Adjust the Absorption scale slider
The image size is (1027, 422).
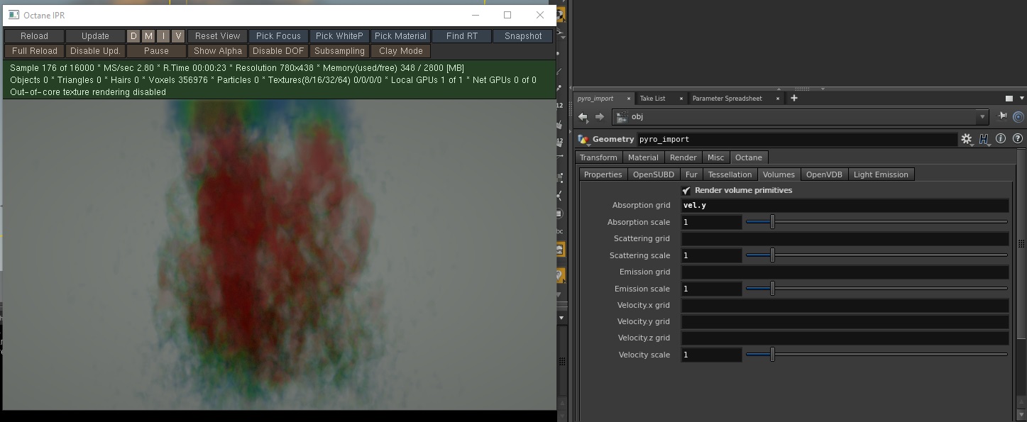[x=877, y=222]
